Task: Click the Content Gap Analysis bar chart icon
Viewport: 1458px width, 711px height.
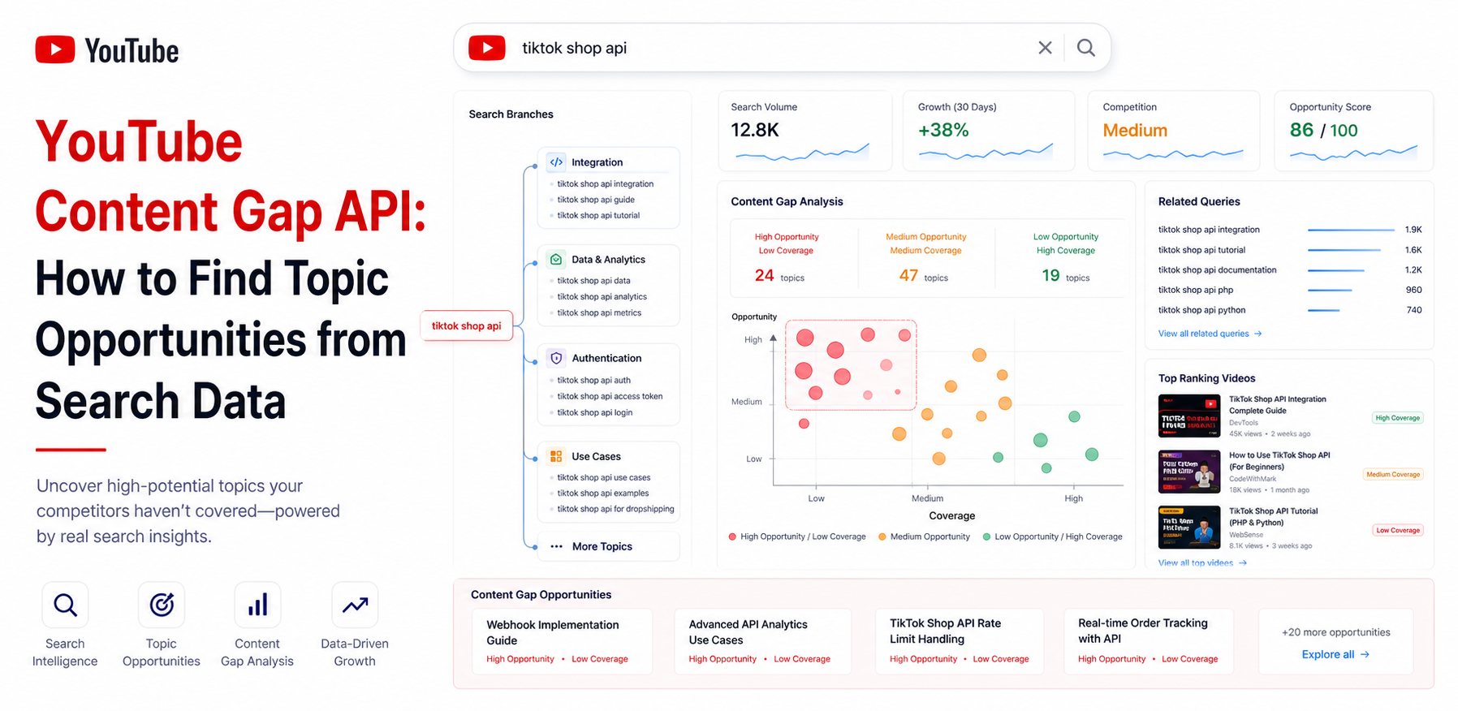Action: tap(257, 605)
